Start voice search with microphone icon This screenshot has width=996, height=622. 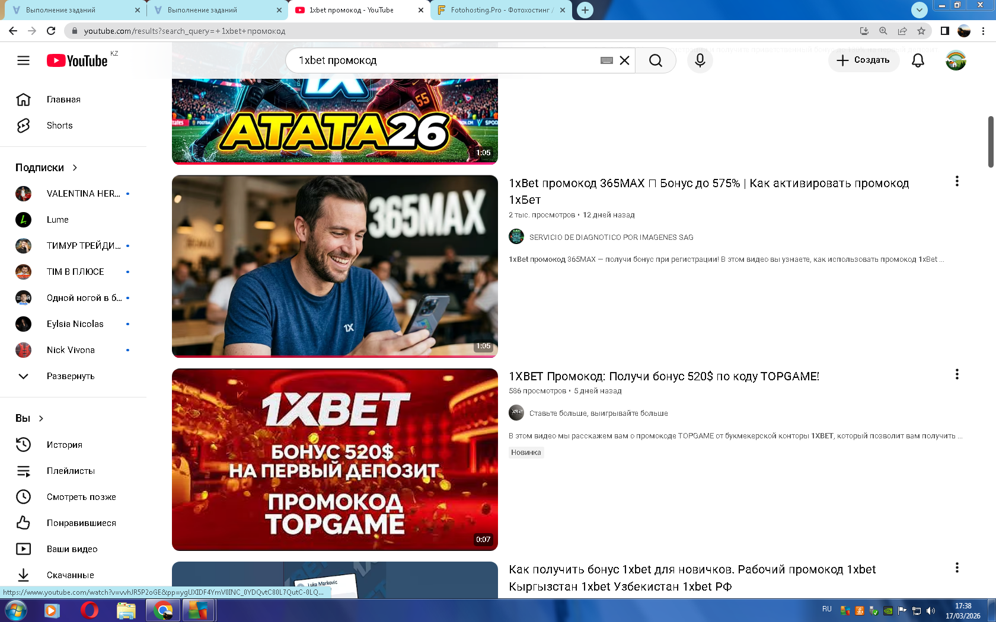coord(700,60)
